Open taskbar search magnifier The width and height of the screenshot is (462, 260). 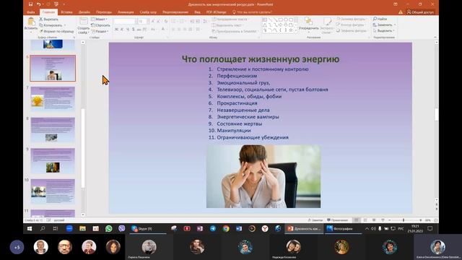pyautogui.click(x=43, y=228)
